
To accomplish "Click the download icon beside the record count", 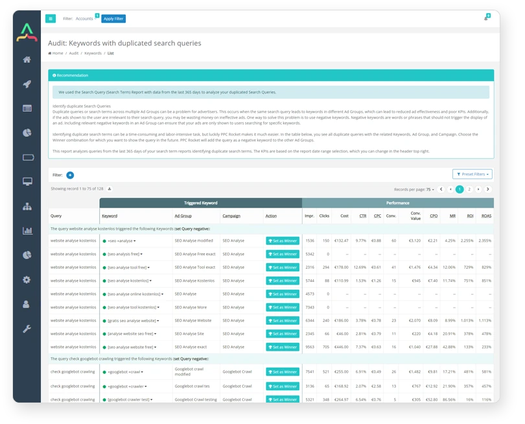I will click(x=110, y=189).
